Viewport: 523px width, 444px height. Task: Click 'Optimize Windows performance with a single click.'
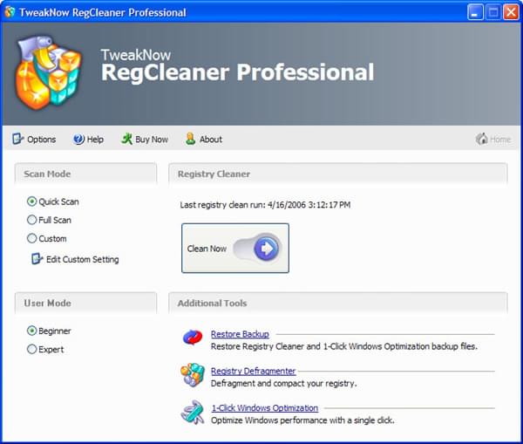click(302, 420)
